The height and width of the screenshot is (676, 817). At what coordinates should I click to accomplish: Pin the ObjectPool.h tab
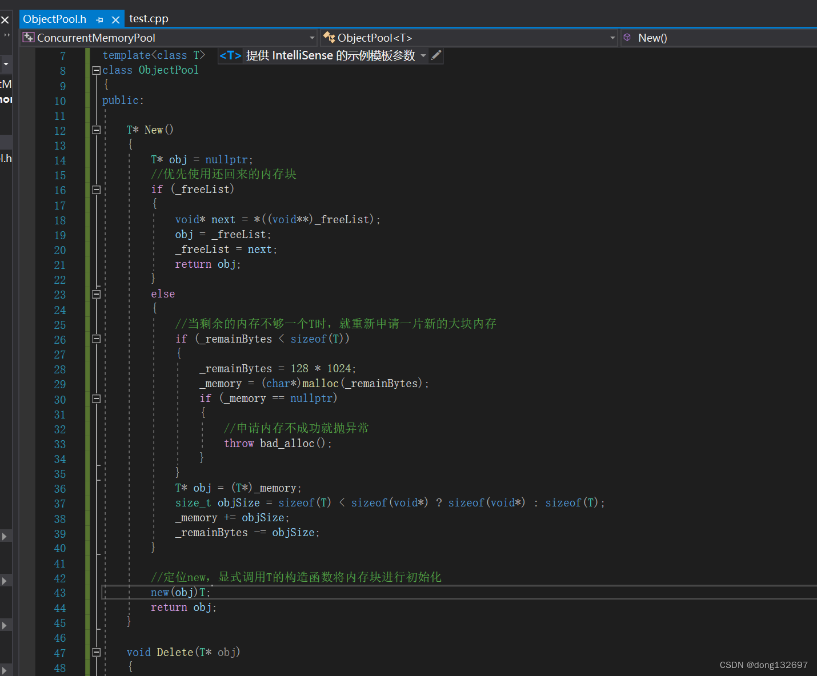pos(99,19)
